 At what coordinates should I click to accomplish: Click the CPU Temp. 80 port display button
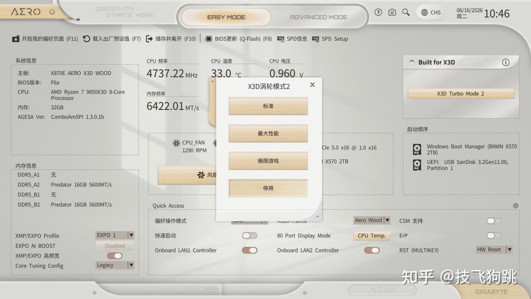point(372,236)
